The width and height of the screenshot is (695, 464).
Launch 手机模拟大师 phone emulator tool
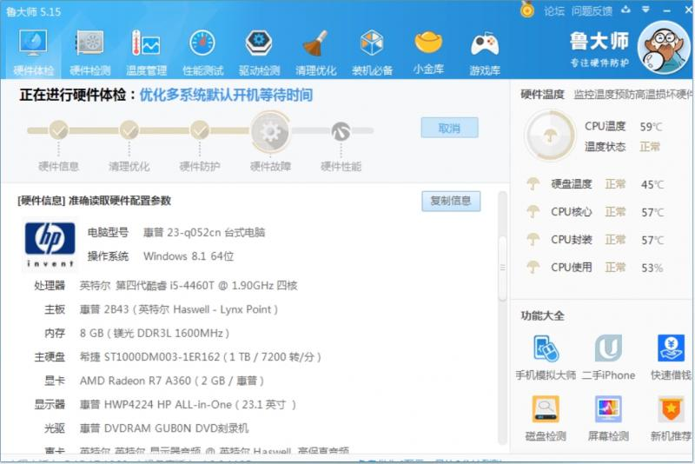click(546, 357)
